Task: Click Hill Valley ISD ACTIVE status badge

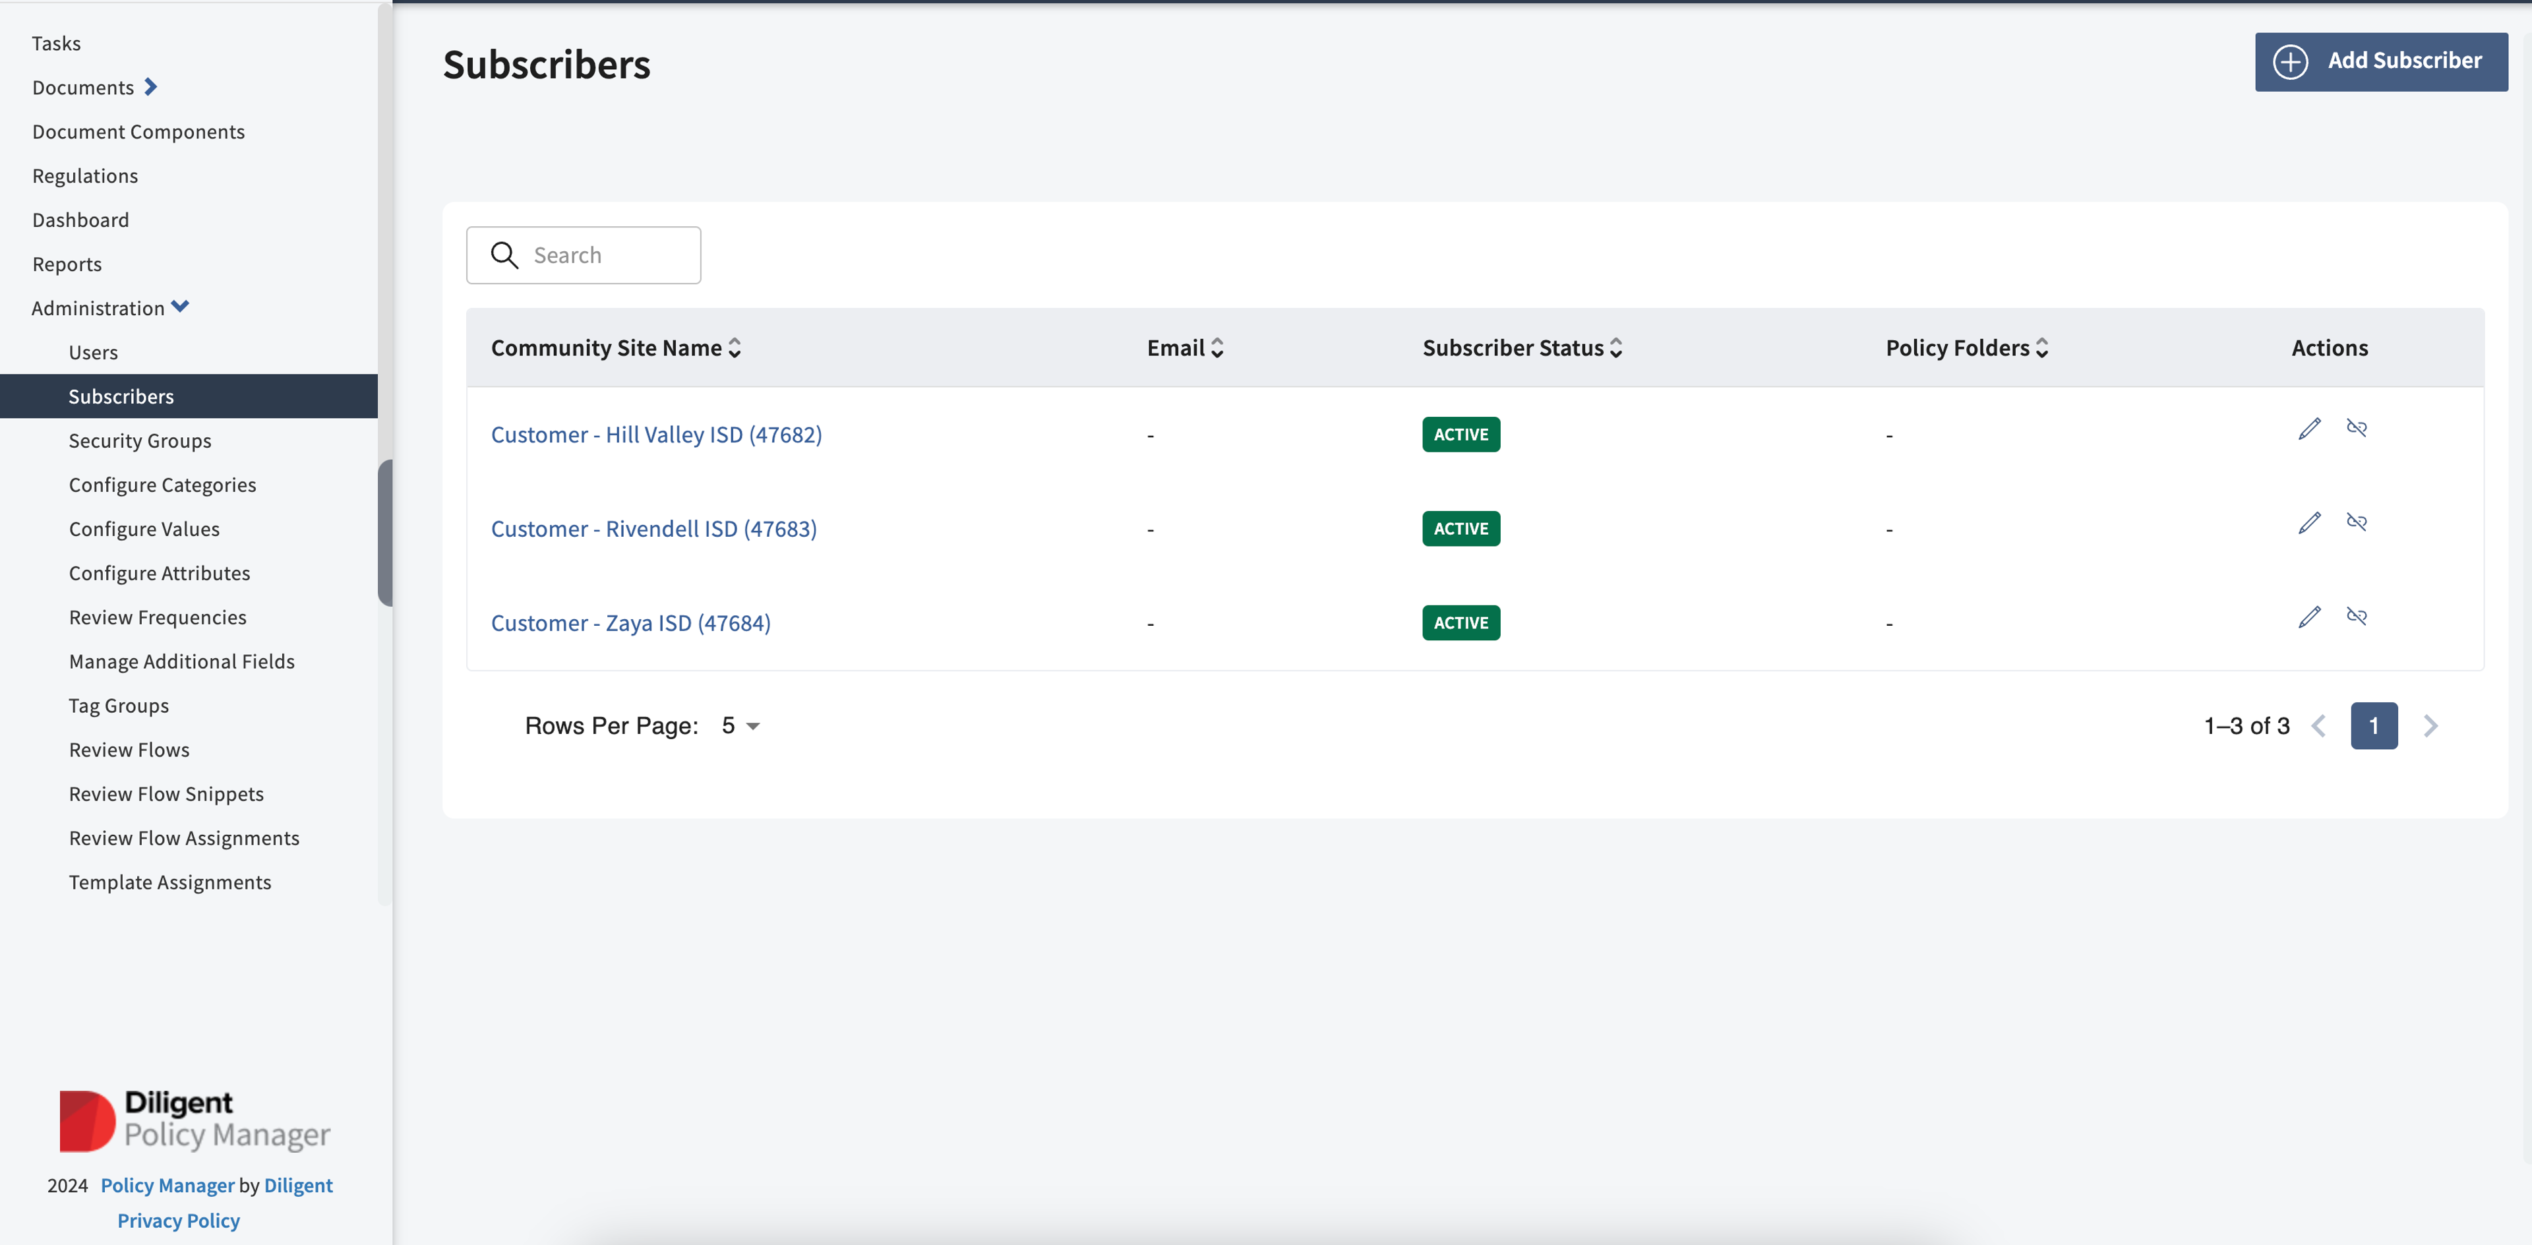Action: coord(1461,435)
